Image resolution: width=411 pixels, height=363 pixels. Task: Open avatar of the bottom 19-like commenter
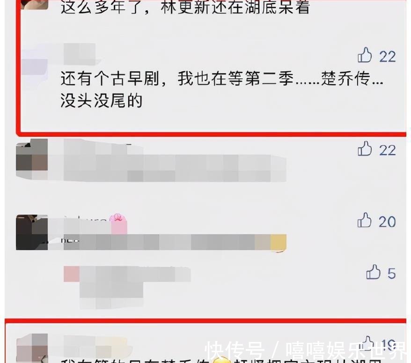[x=32, y=348]
